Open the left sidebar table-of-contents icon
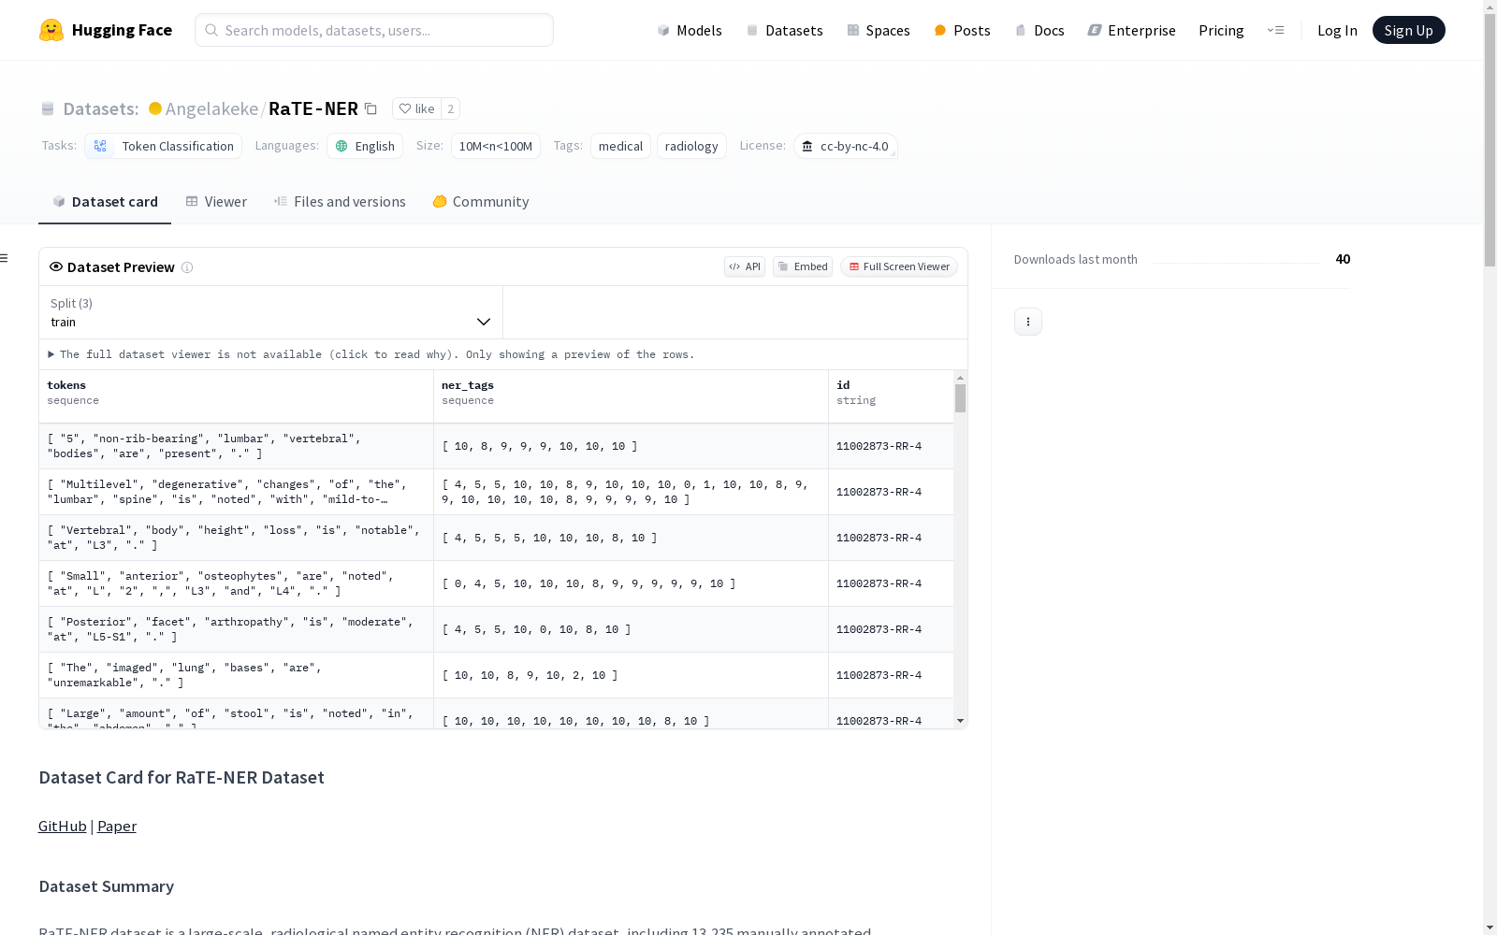1497x935 pixels. (4, 258)
